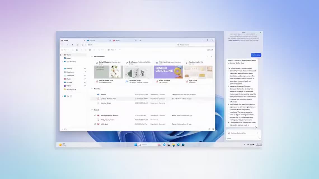Open the Gallery item in sidebar
319x179 pixels.
pos(69,58)
